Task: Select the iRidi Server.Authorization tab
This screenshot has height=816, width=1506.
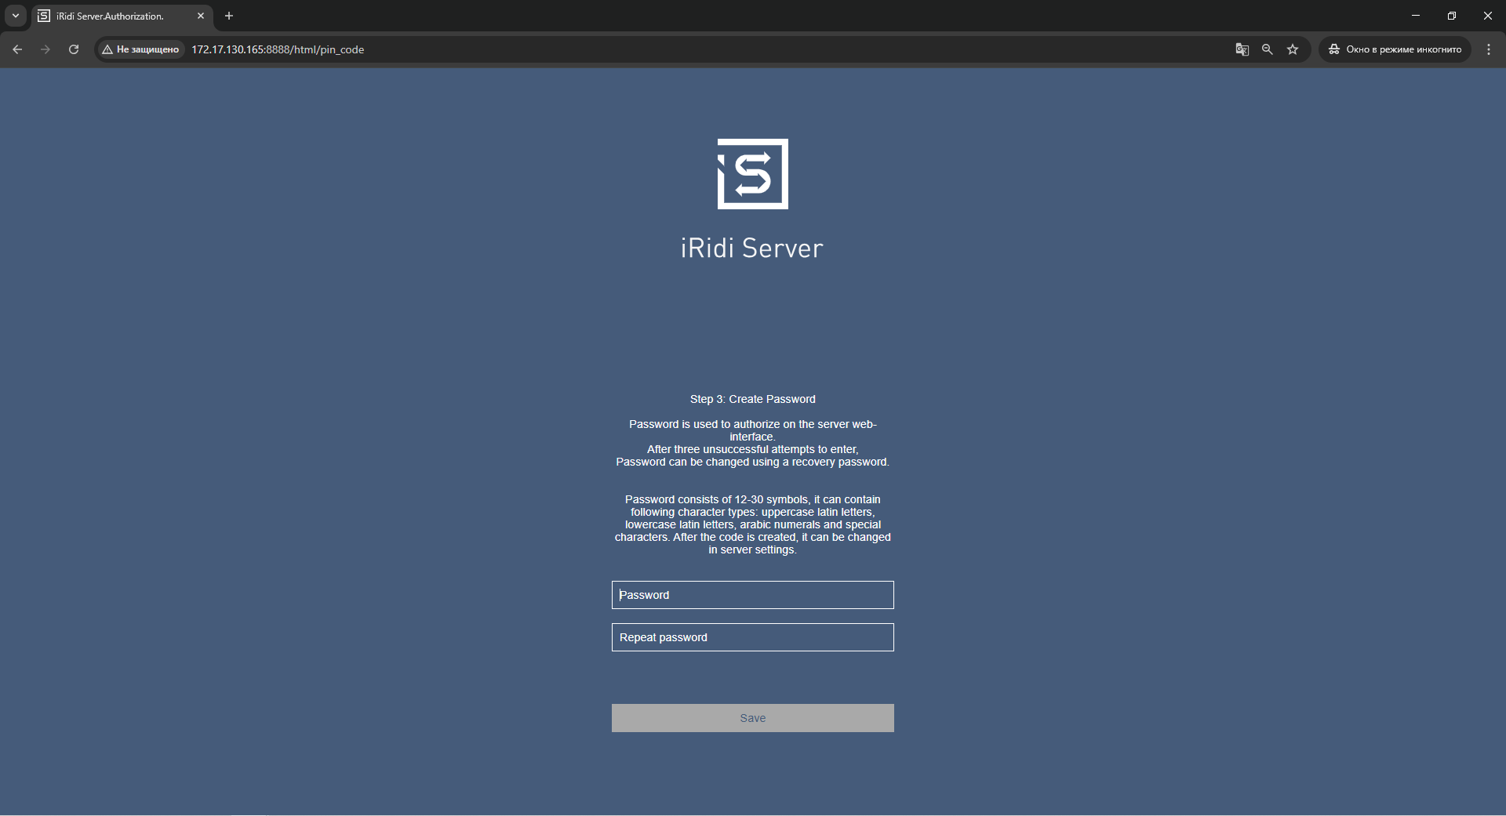Action: pos(110,16)
